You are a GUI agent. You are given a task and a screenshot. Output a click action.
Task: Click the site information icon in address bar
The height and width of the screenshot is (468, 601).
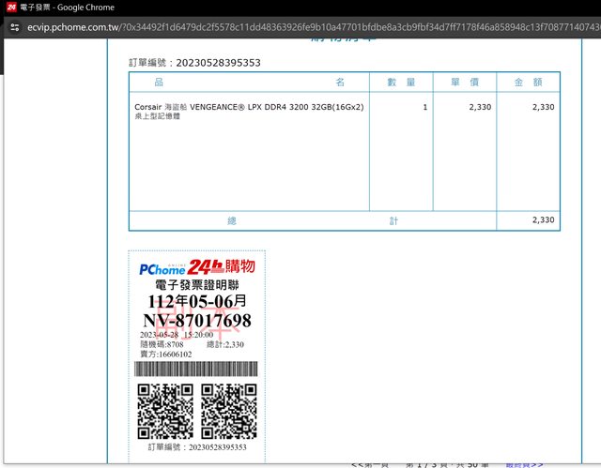tap(13, 28)
